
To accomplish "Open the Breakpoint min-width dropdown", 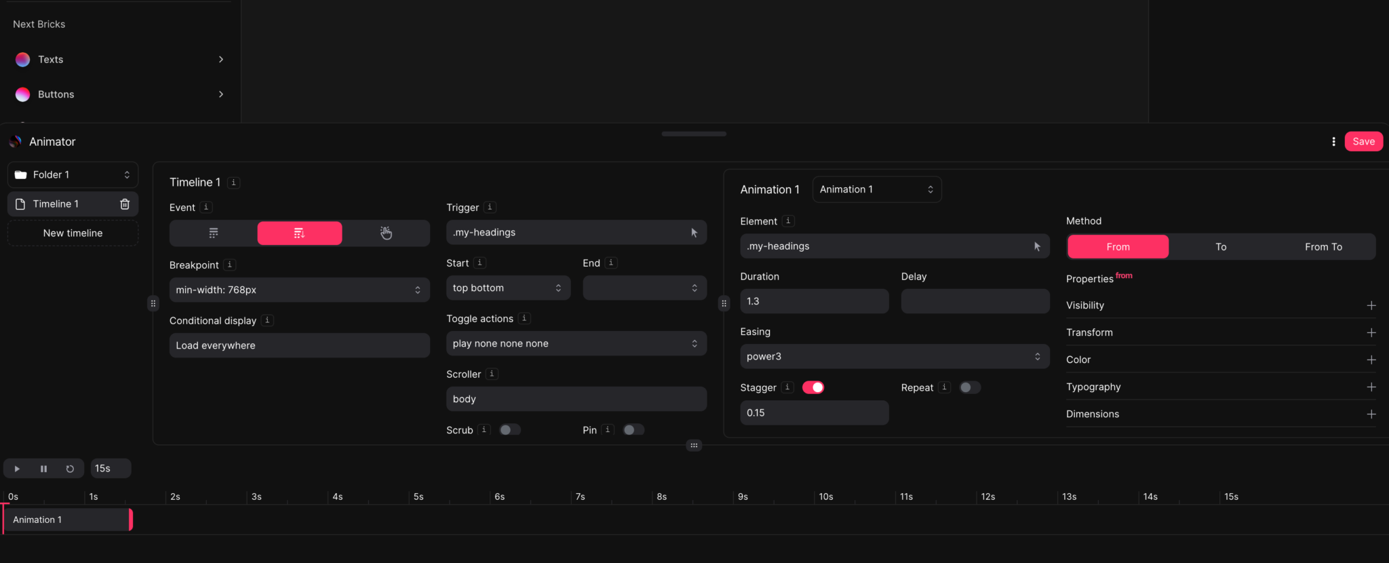I will [x=299, y=290].
